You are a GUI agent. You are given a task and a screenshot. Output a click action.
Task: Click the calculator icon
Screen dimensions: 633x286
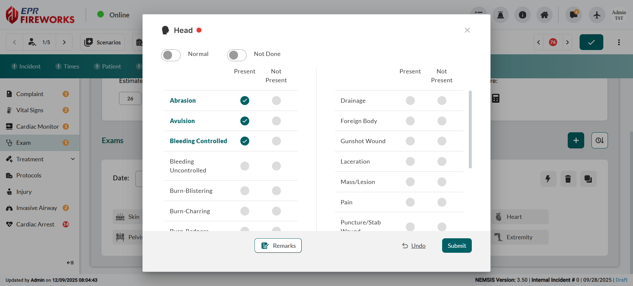click(x=496, y=98)
